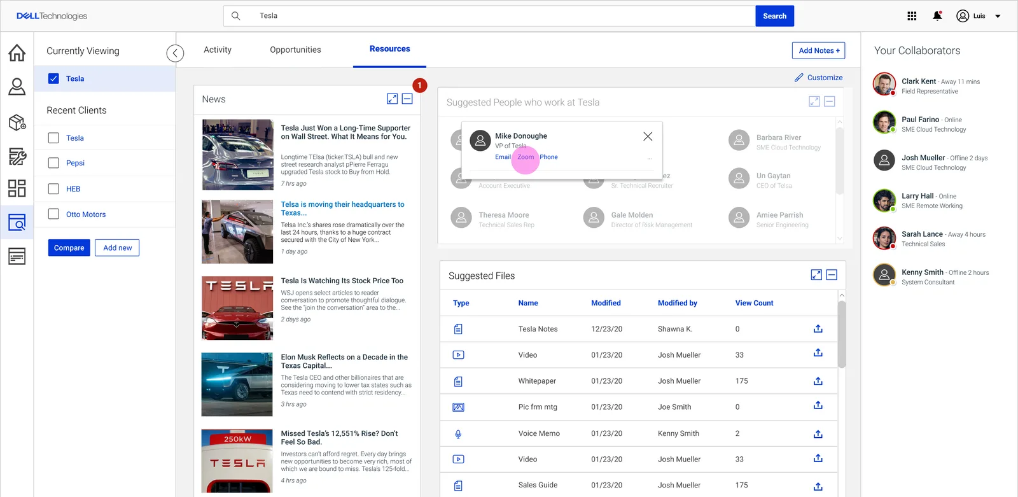Click Email link for Mike Donoughe
This screenshot has height=497, width=1018.
(x=503, y=157)
